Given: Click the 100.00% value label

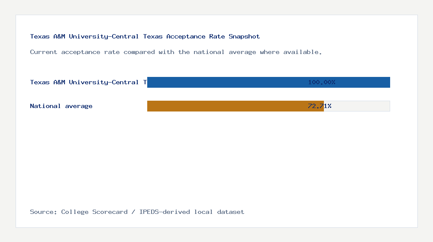Looking at the screenshot, I should tap(322, 82).
